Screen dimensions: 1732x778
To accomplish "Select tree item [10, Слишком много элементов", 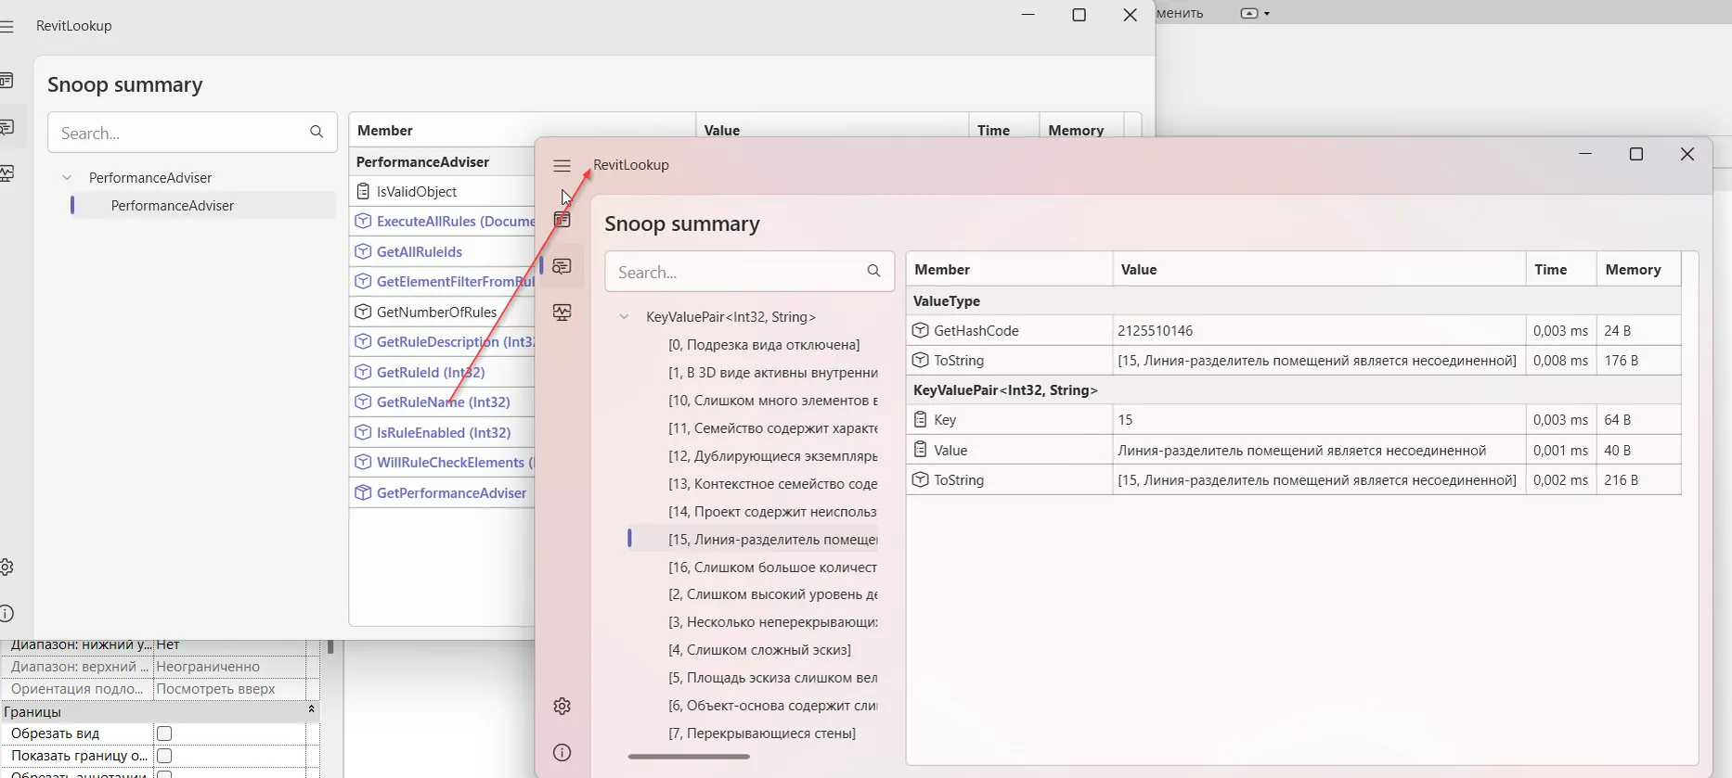I will [772, 401].
